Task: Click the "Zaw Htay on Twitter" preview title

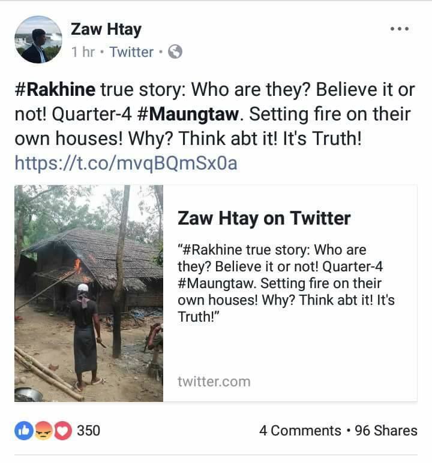Action: tap(264, 218)
